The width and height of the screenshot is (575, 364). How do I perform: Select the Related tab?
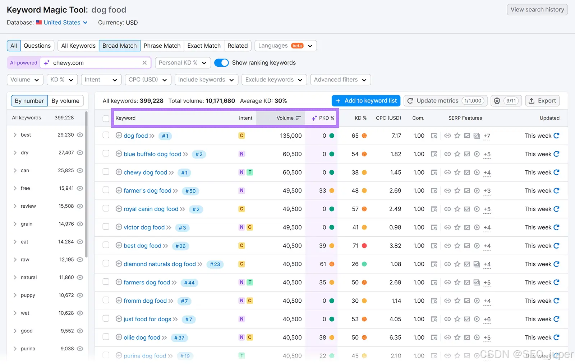coord(238,46)
